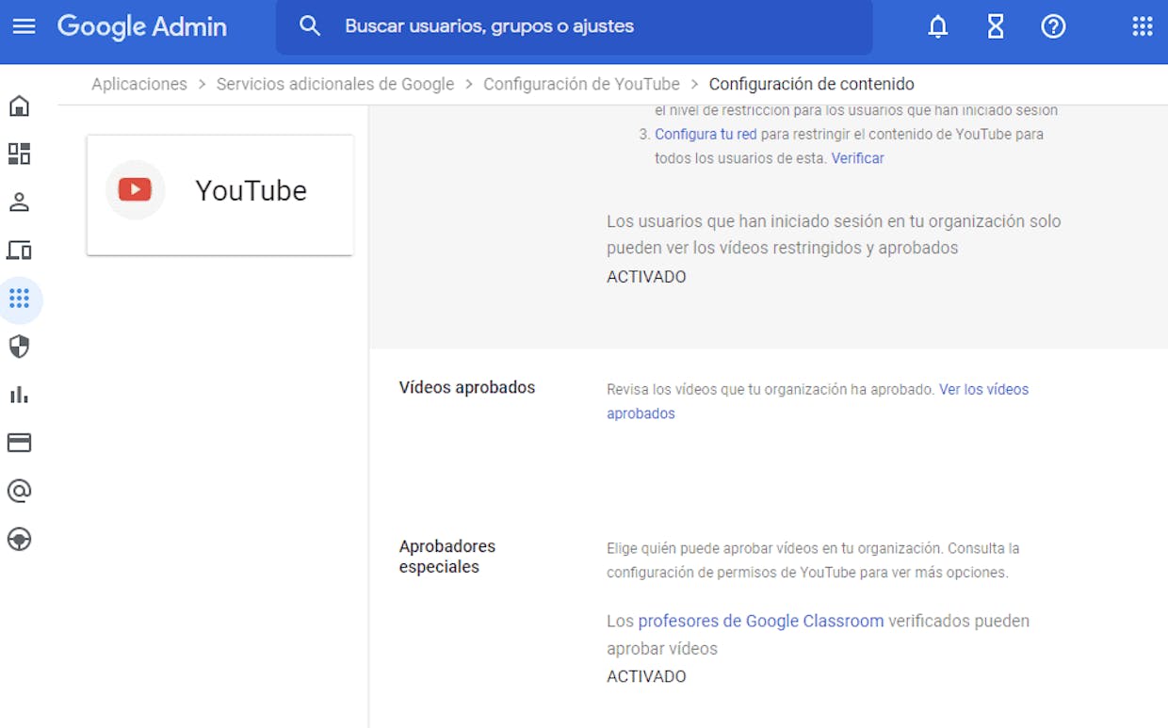
Task: Open the Security shield sidebar icon
Action: pos(19,347)
